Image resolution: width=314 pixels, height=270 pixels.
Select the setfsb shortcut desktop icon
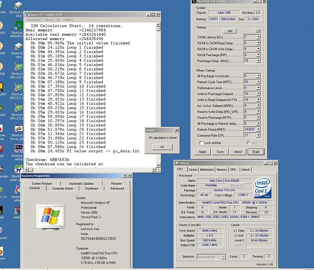(x=18, y=149)
